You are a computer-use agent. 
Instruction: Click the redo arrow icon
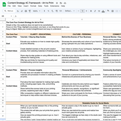coord(22,11)
